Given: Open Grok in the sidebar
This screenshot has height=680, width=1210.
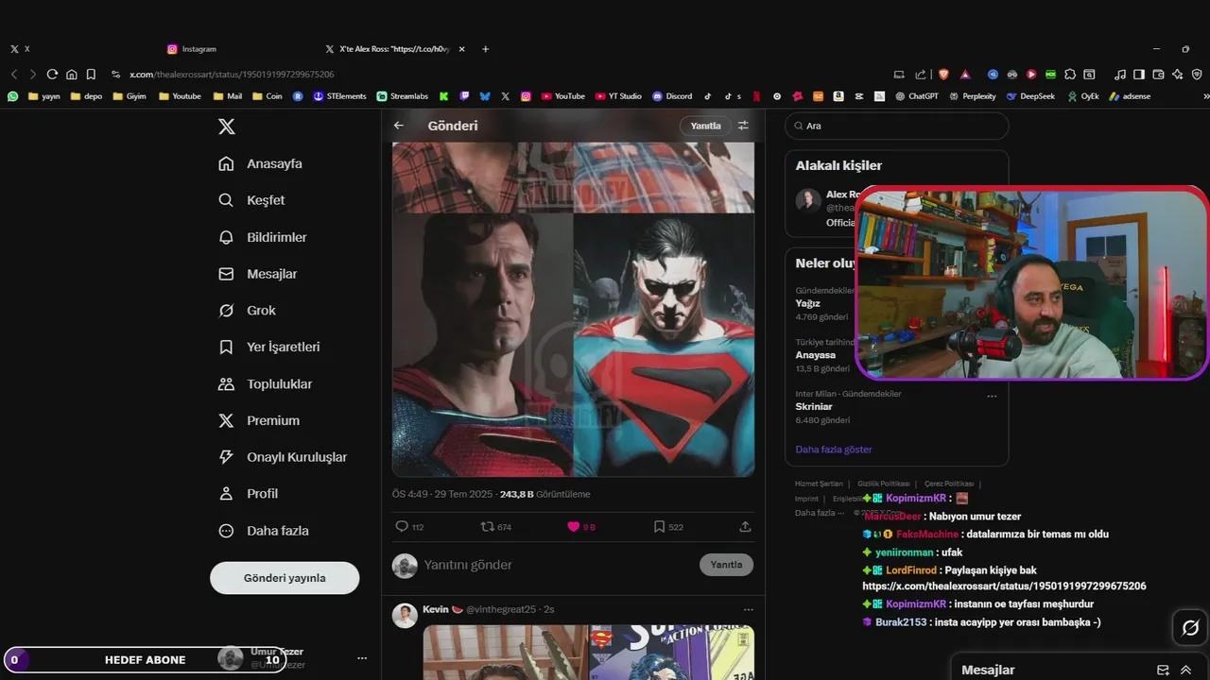Looking at the screenshot, I should (247, 311).
